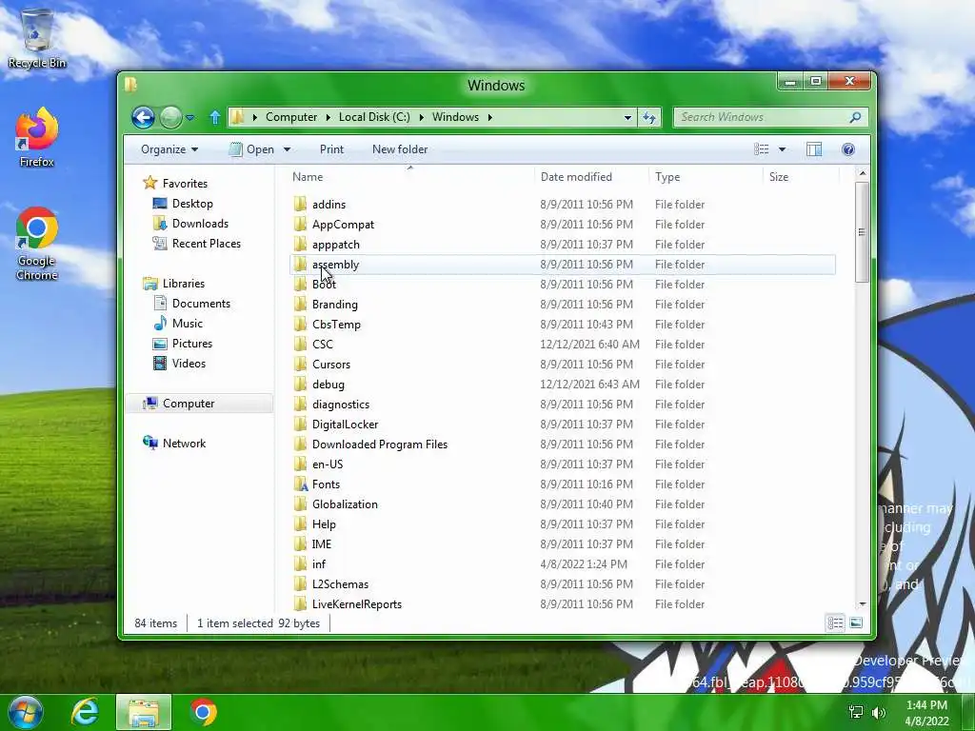Click the Forward navigation arrow
Viewport: 975px width, 731px height.
[170, 117]
